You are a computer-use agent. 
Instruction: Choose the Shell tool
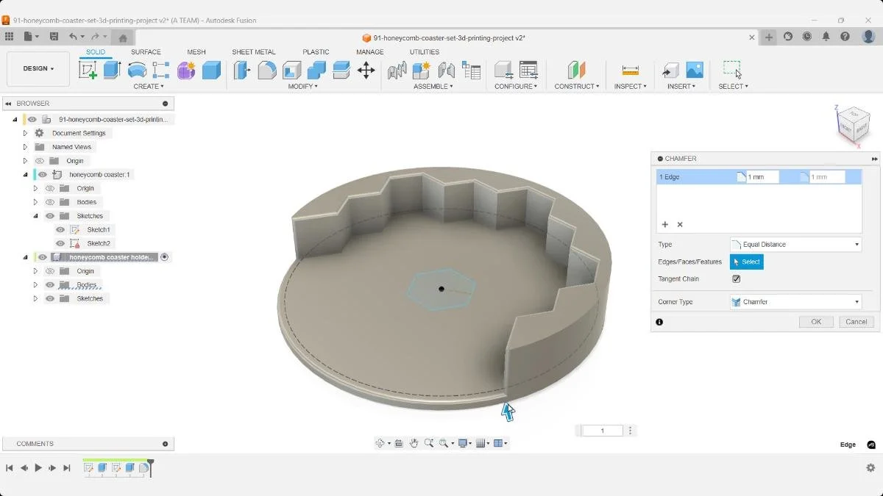tap(292, 70)
